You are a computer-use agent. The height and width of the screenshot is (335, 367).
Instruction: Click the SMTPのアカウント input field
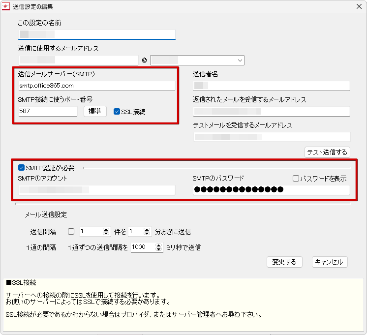[96, 190]
